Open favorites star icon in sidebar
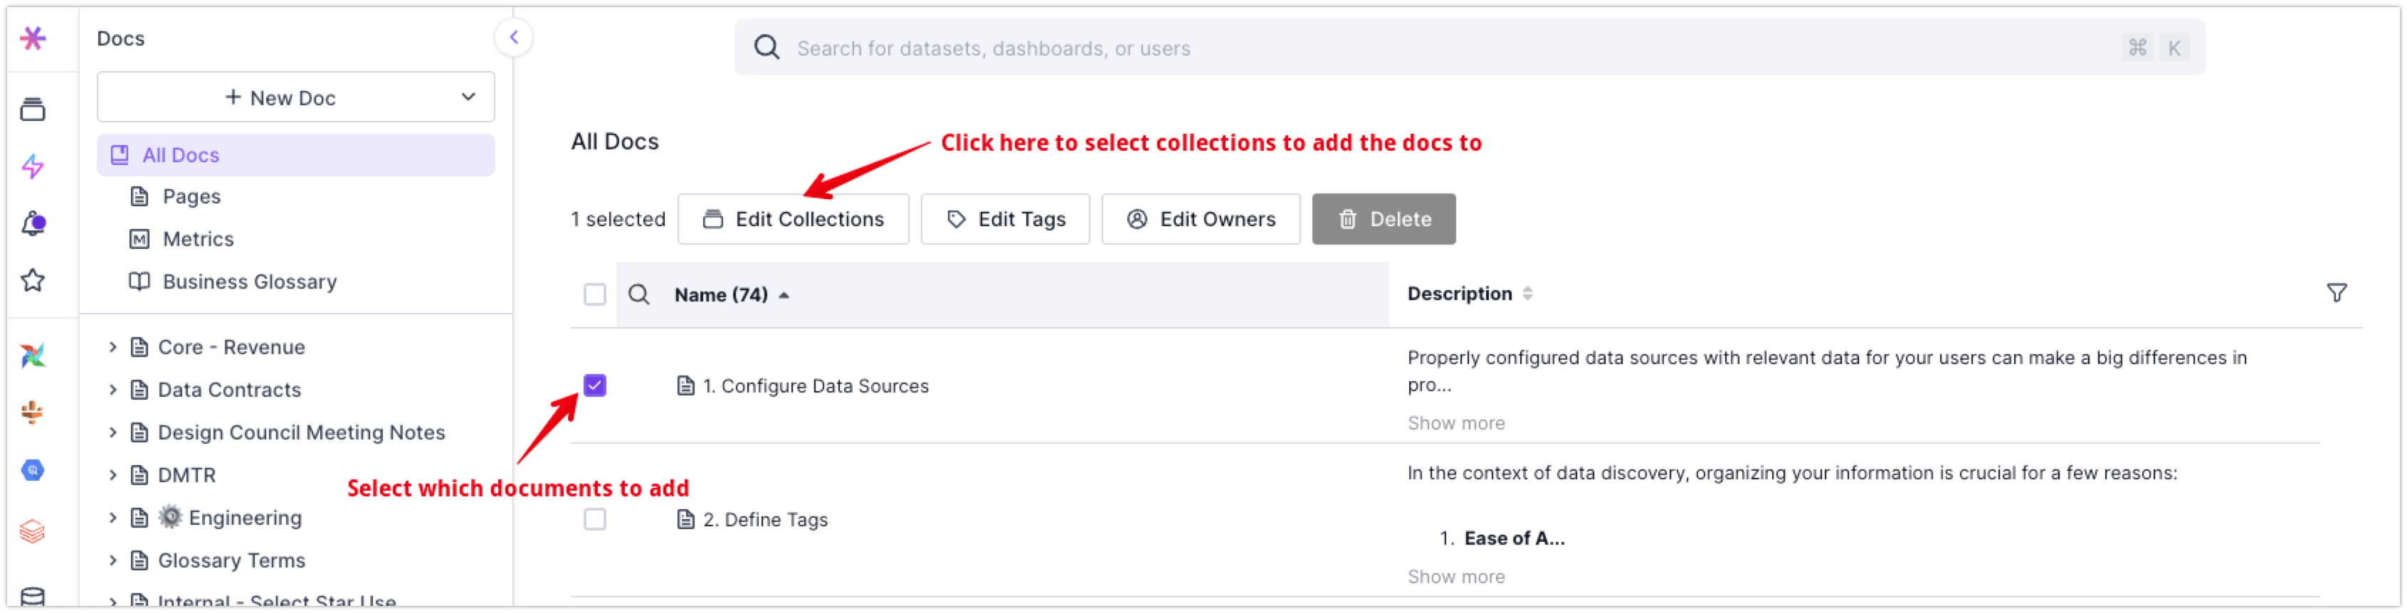Image resolution: width=2407 pixels, height=613 pixels. [x=33, y=280]
